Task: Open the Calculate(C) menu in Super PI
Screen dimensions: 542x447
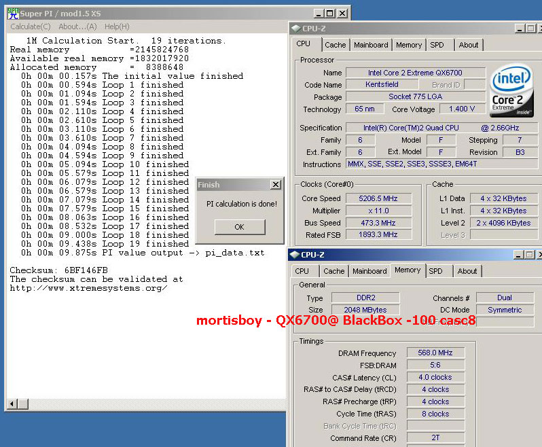Action: pyautogui.click(x=31, y=26)
